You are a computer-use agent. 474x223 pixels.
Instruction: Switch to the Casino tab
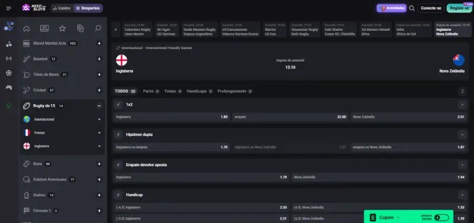tap(62, 8)
